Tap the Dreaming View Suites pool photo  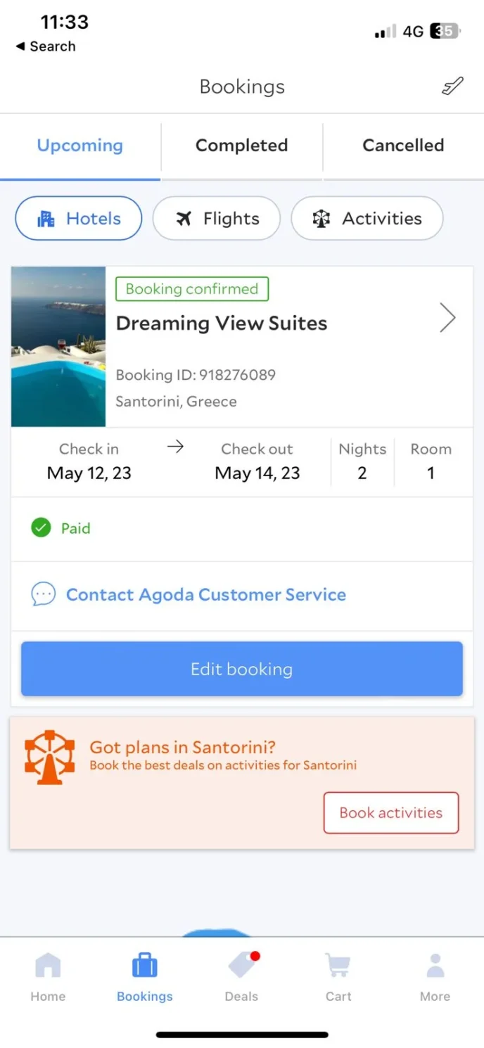tap(58, 346)
